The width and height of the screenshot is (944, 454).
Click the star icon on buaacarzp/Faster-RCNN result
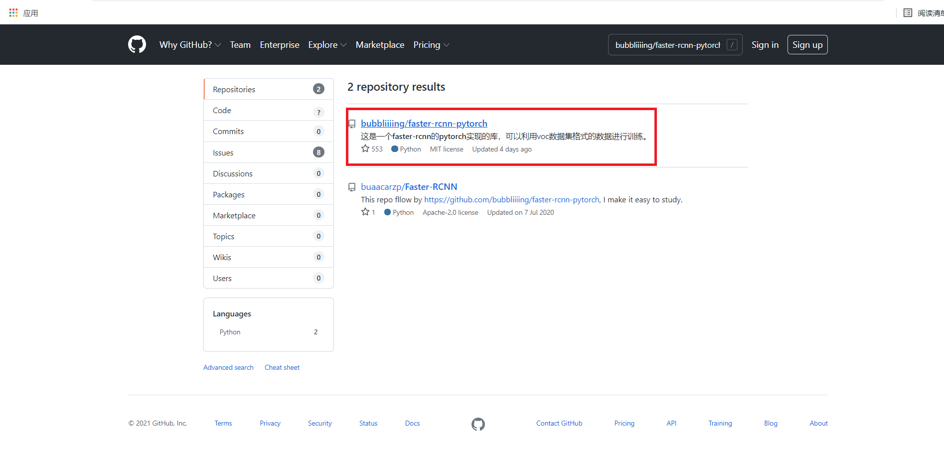point(365,212)
